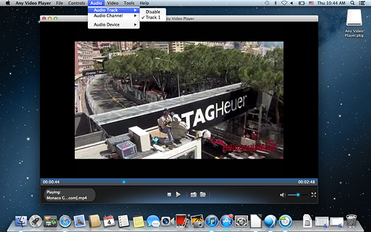Open the Apple menu
Screen dimensions: 371x232
(x=8, y=3)
